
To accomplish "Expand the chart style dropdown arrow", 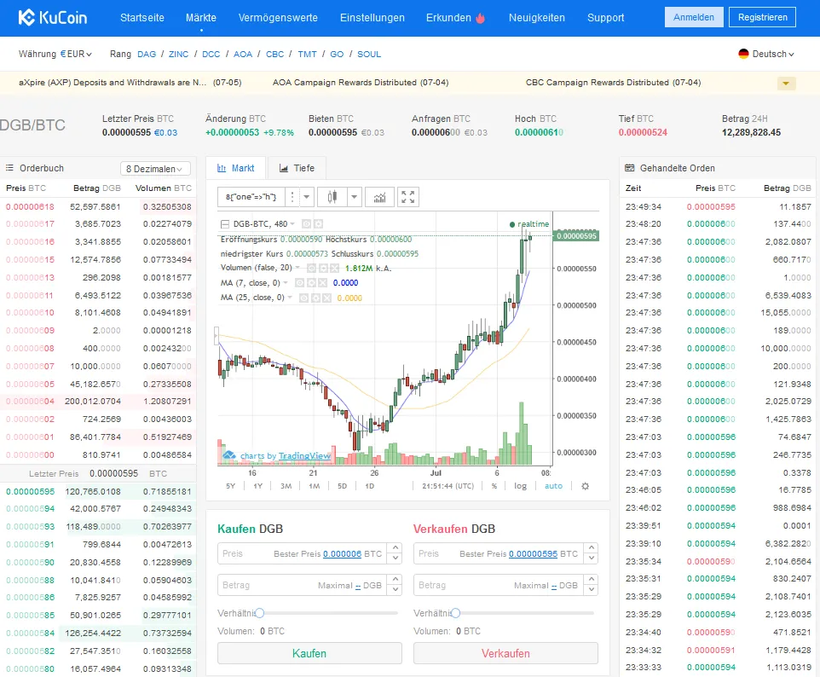I will point(354,197).
